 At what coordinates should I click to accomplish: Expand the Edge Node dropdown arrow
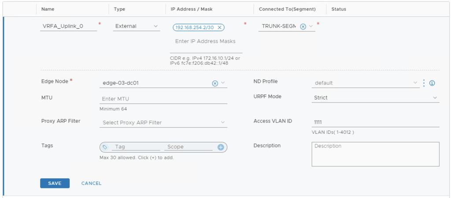coord(223,83)
